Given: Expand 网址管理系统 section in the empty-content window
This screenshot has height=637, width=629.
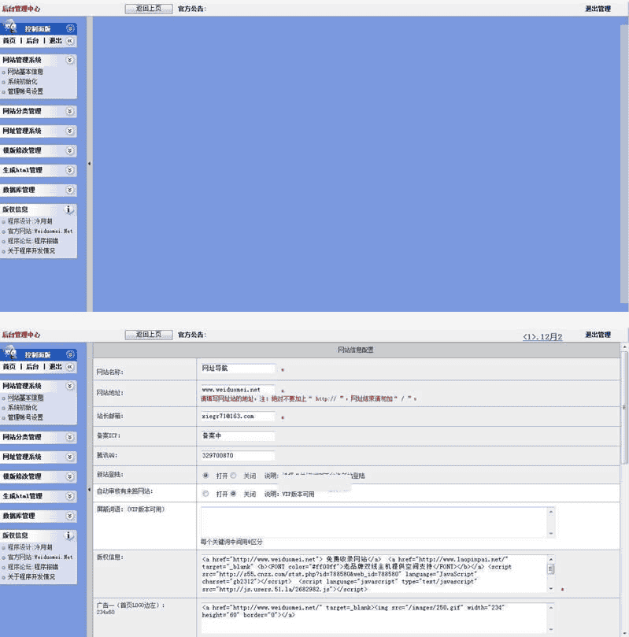Looking at the screenshot, I should click(x=70, y=131).
